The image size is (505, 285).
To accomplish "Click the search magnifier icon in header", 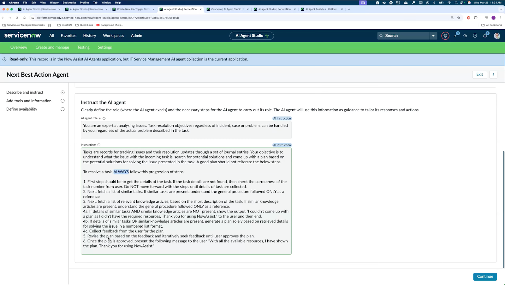I will pos(381,36).
